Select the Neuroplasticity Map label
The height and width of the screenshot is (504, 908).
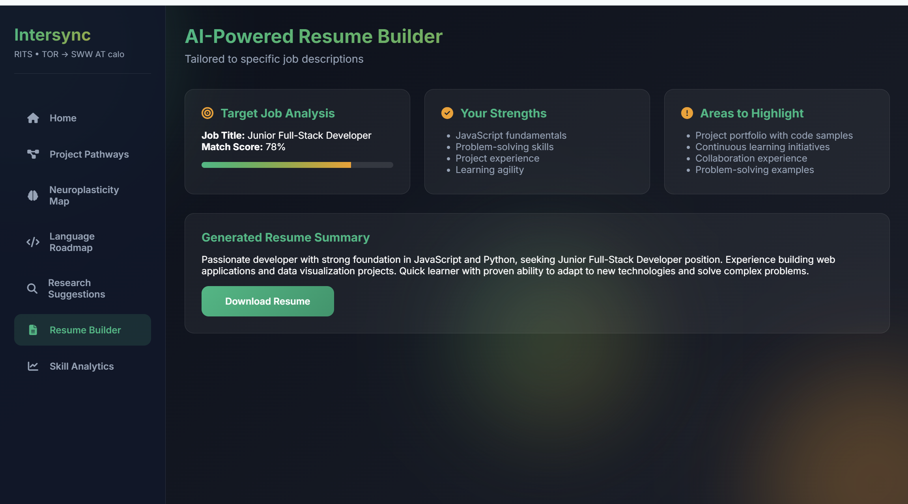point(84,195)
